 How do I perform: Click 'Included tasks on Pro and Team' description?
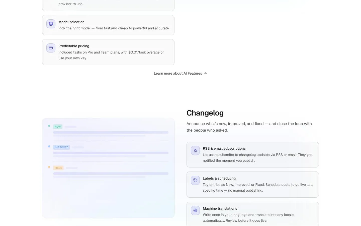coord(111,55)
